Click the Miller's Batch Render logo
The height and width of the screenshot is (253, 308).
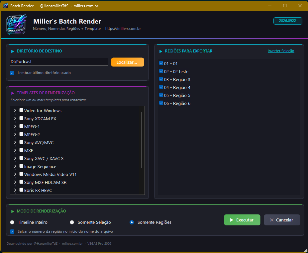pos(16,24)
